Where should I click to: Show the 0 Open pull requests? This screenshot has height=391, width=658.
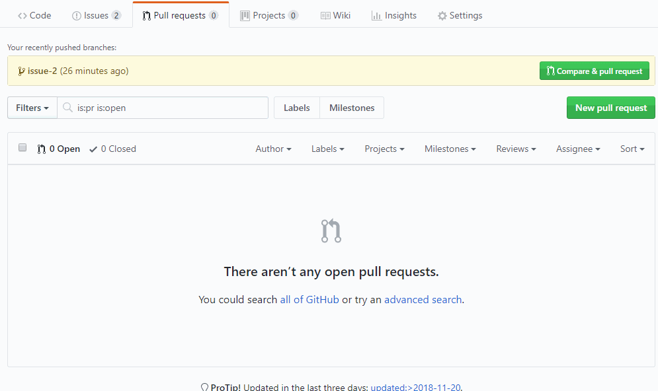click(x=59, y=149)
